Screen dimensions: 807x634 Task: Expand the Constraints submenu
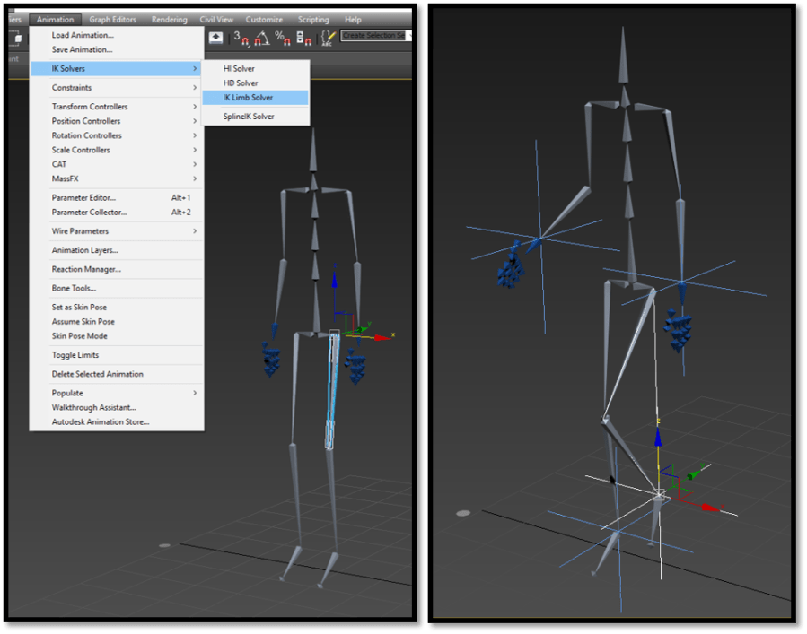(72, 88)
